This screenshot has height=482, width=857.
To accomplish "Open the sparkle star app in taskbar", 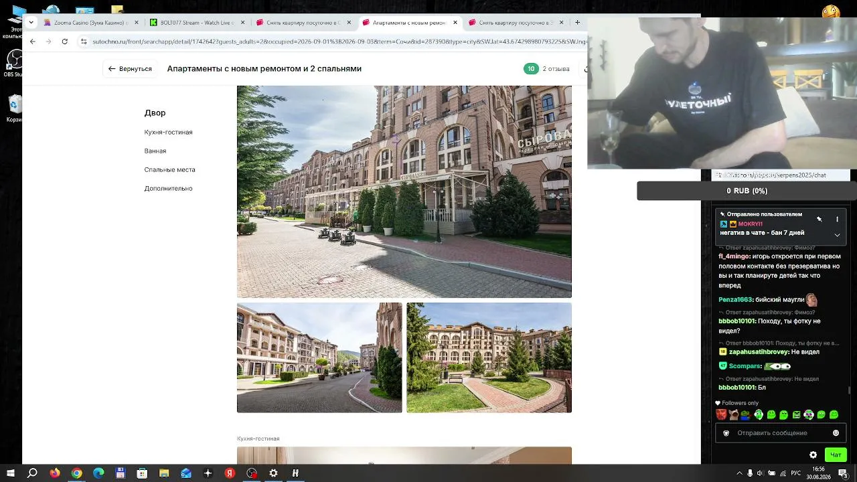I will [208, 473].
